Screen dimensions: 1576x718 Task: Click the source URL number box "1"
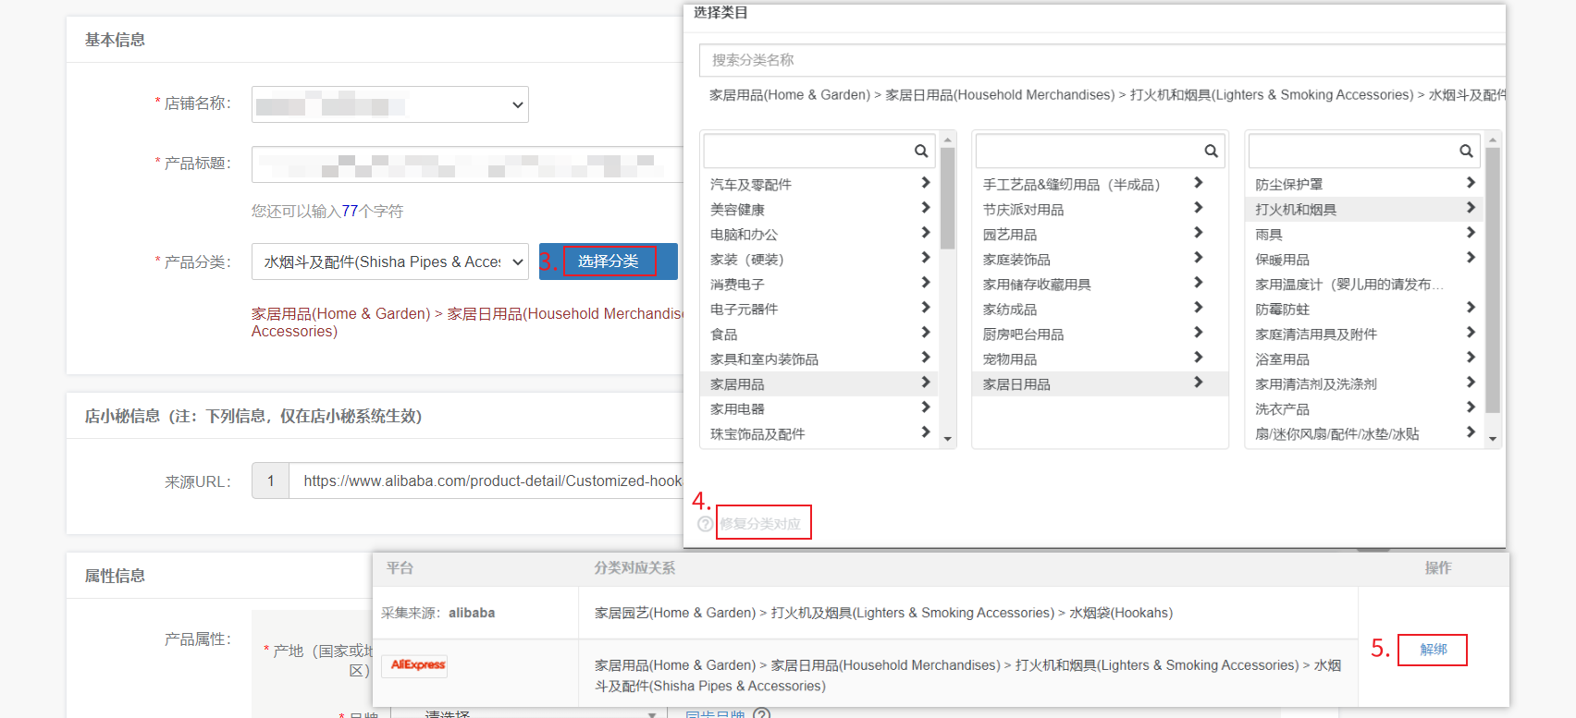pos(271,481)
